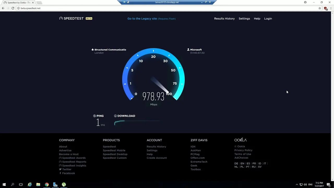Click the BETA badge next to Speedtest

[89, 19]
